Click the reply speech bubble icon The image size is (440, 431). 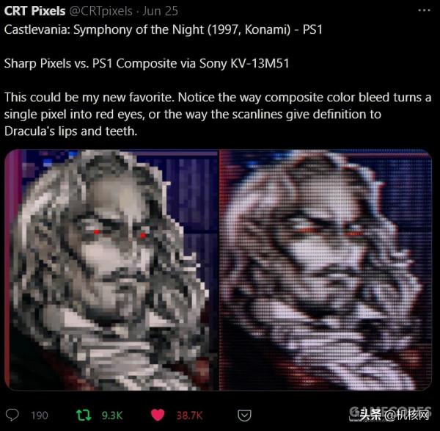click(12, 415)
